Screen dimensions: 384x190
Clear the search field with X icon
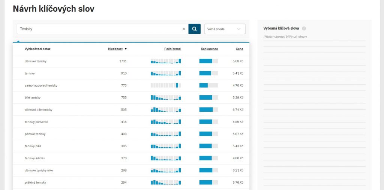click(x=184, y=29)
